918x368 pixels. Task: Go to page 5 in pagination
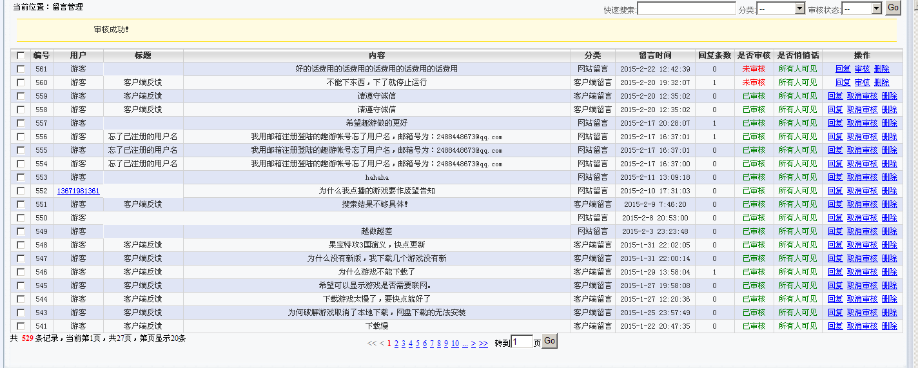(x=418, y=344)
